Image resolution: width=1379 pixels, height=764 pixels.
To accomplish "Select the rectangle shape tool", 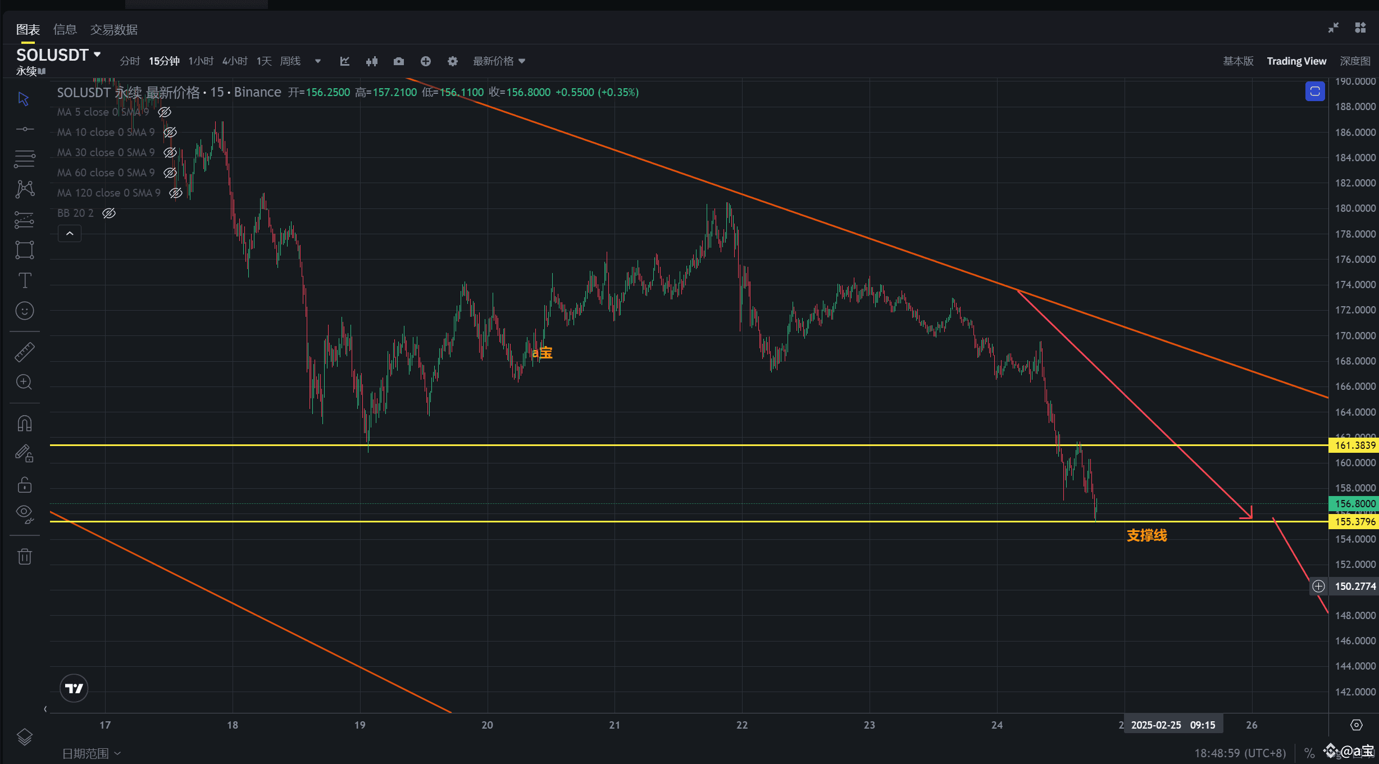I will pos(24,250).
